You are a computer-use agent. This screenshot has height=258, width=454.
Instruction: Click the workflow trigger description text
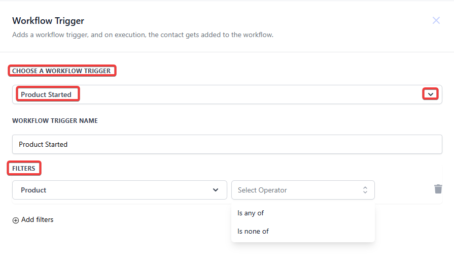pyautogui.click(x=143, y=35)
